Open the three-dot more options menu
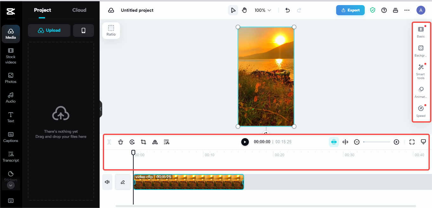 407,10
